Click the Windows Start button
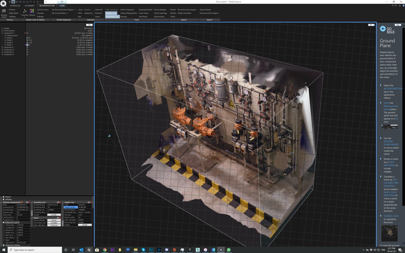The image size is (405, 253). click(x=3, y=250)
